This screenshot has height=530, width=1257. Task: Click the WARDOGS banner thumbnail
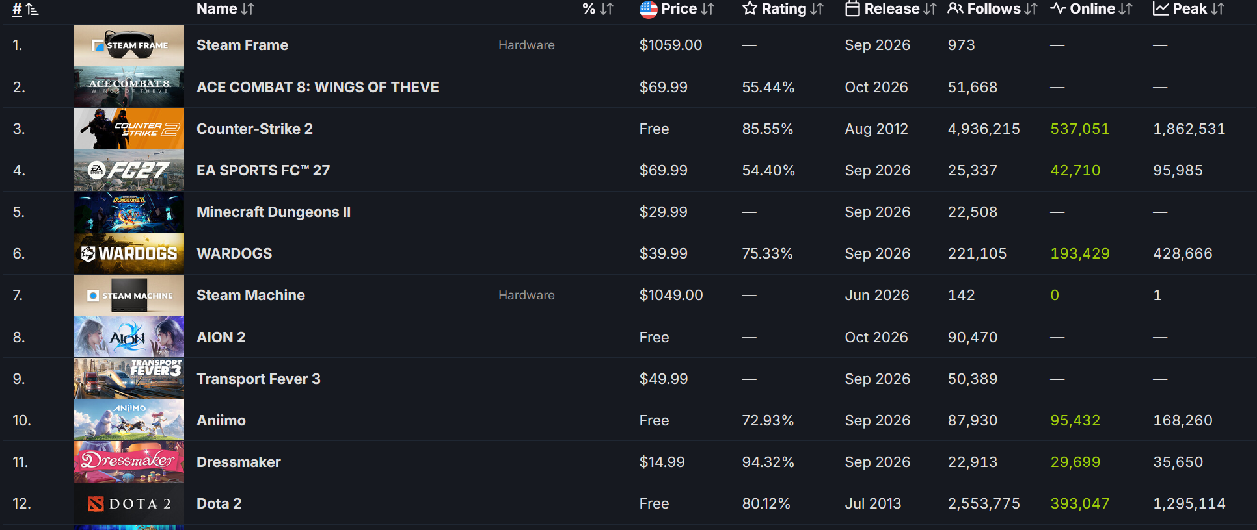(129, 253)
